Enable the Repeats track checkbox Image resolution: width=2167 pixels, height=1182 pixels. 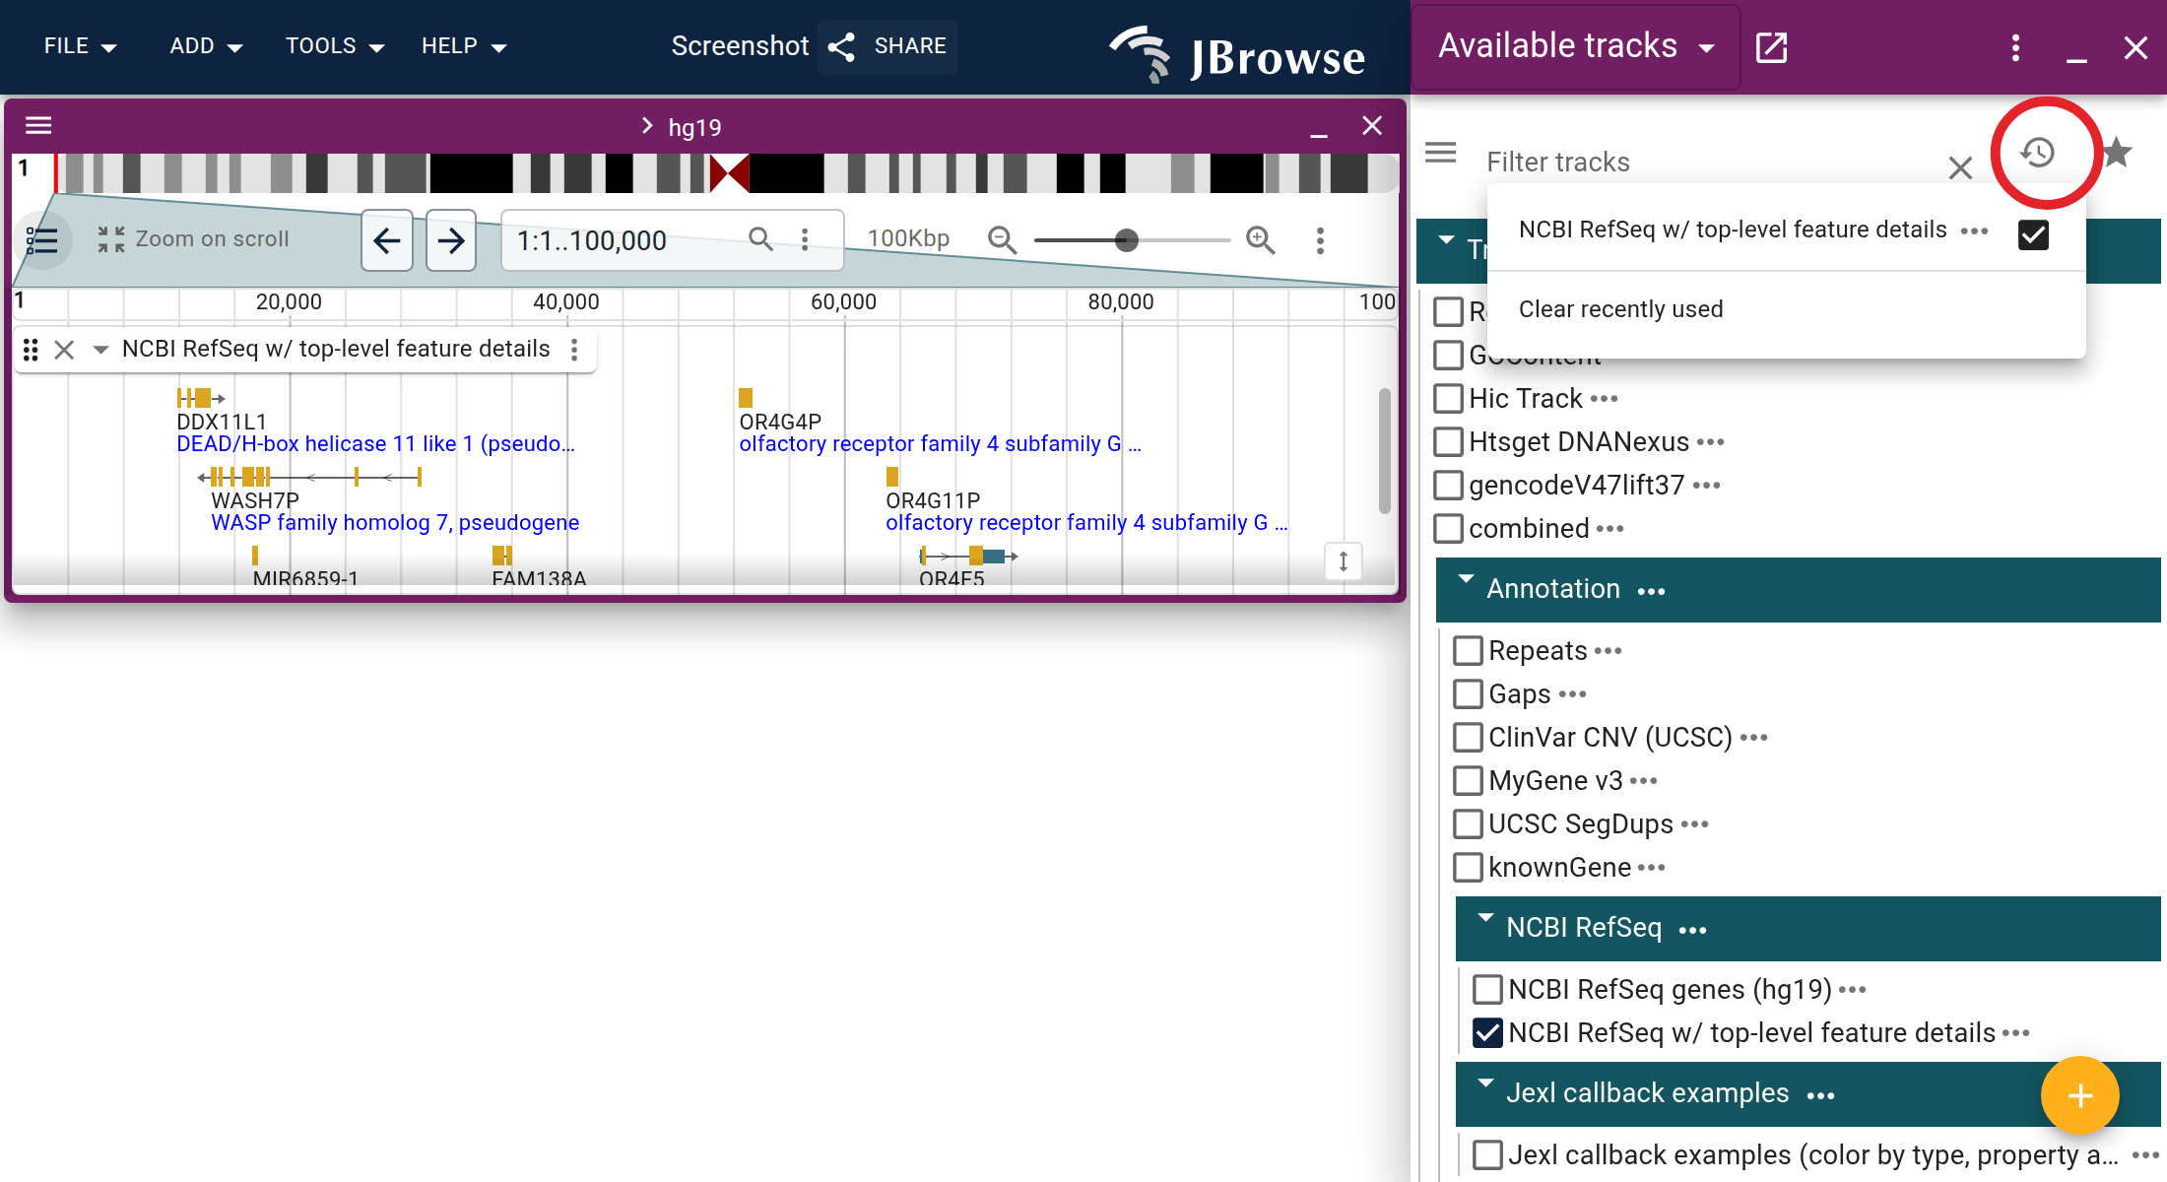pyautogui.click(x=1468, y=651)
